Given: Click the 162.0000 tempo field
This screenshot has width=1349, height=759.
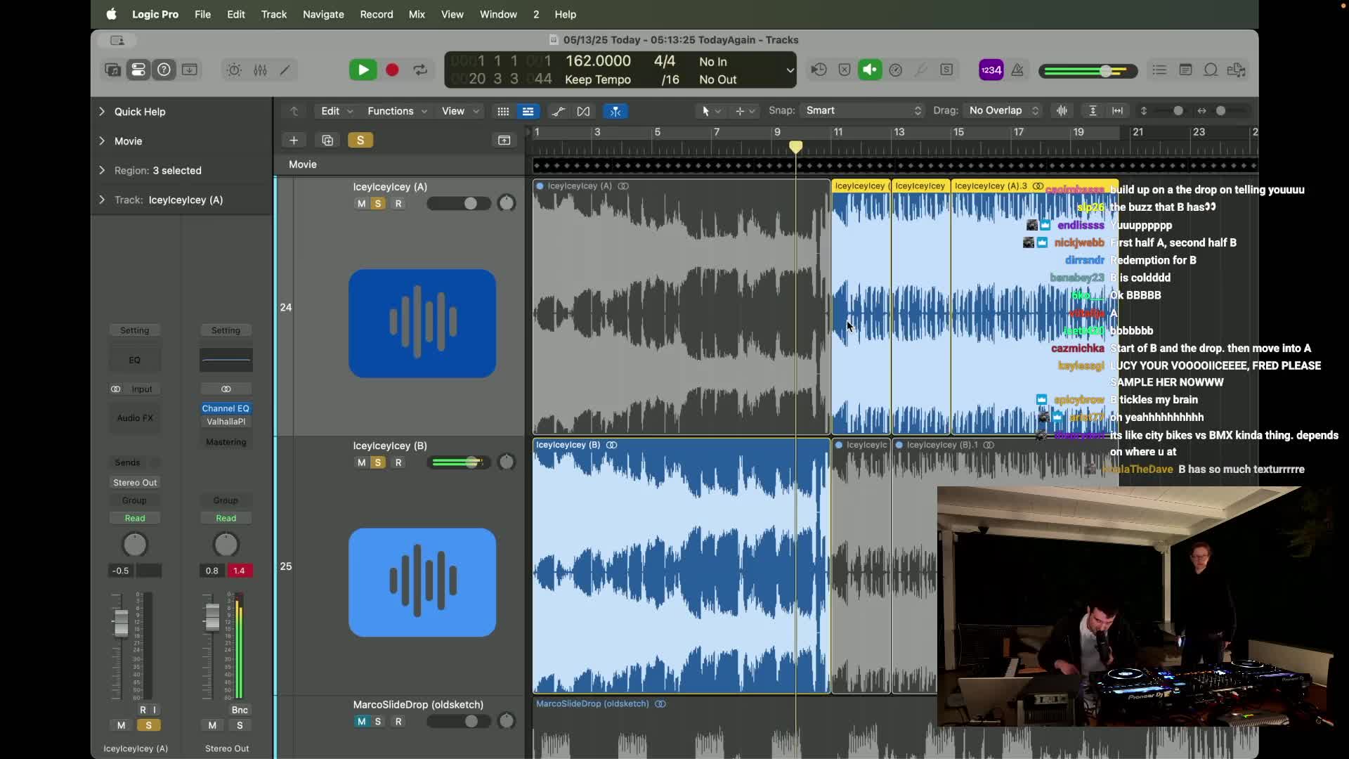Looking at the screenshot, I should coord(598,61).
